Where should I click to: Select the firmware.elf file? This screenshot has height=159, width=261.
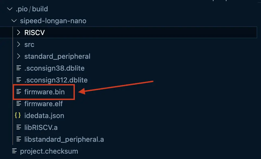coord(43,104)
